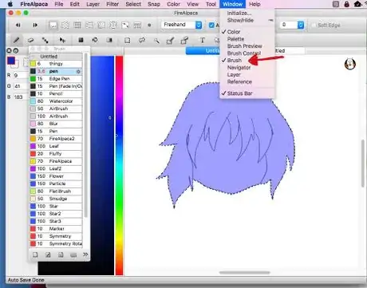Image resolution: width=367 pixels, height=288 pixels.
Task: Select the Text tool
Action: (203, 41)
